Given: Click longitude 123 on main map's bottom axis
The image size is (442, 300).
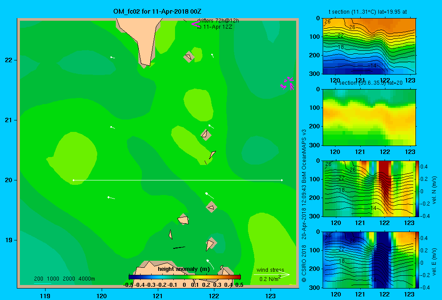Looking at the screenshot, I should coord(271,296).
